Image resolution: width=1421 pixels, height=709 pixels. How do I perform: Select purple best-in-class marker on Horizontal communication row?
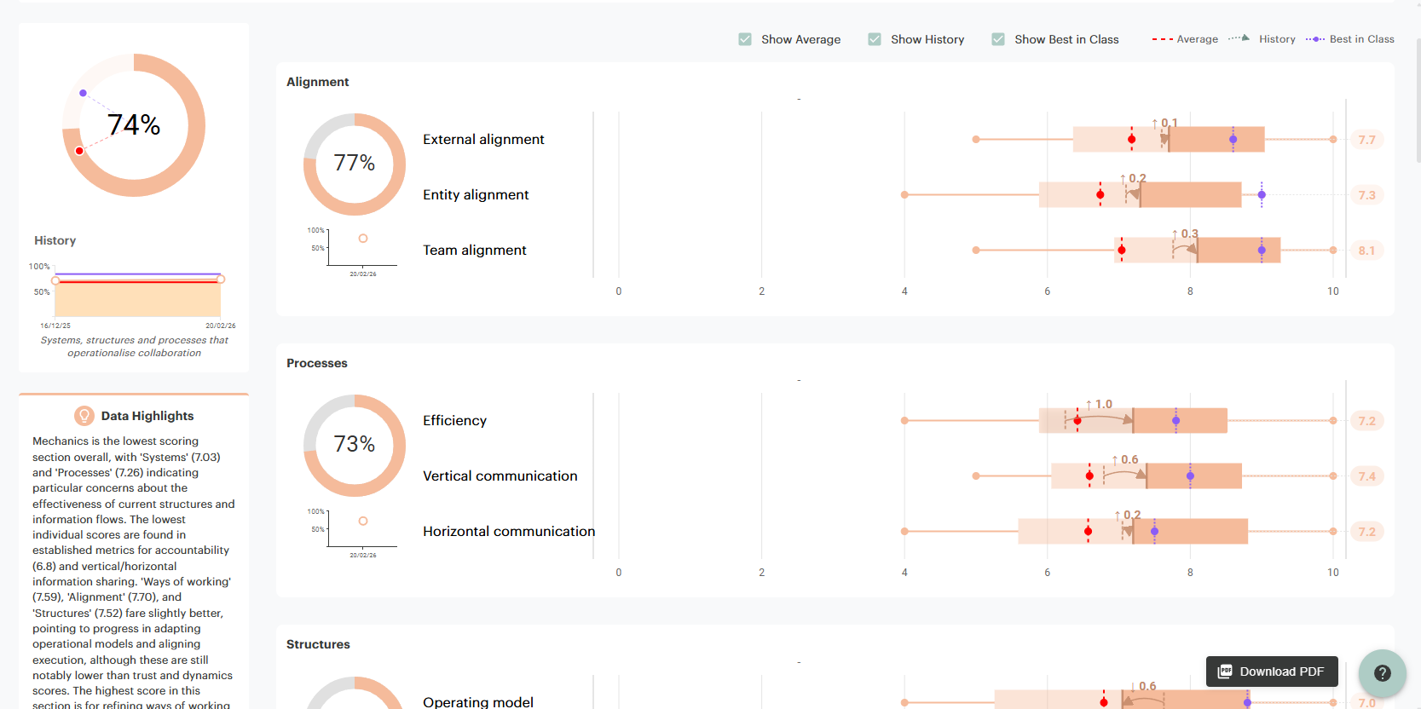coord(1154,531)
